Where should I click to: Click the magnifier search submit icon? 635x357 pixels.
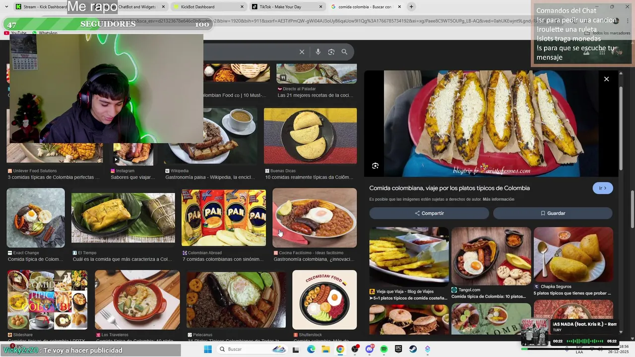pyautogui.click(x=344, y=52)
